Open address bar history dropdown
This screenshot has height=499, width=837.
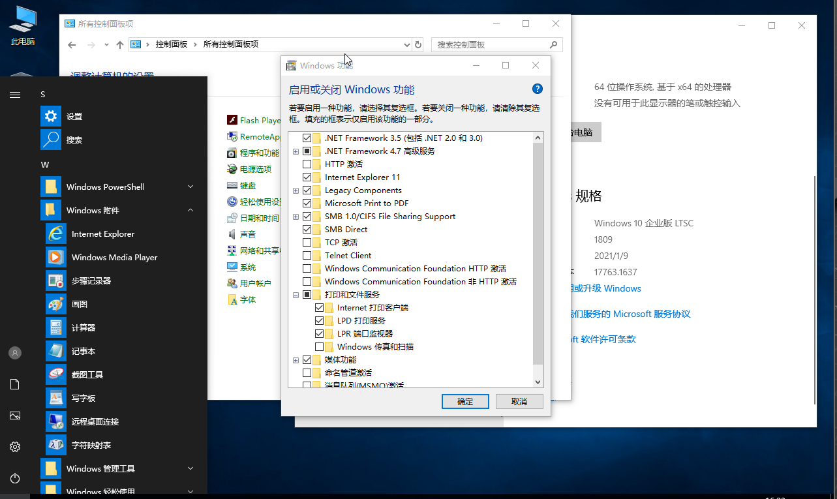[x=407, y=44]
